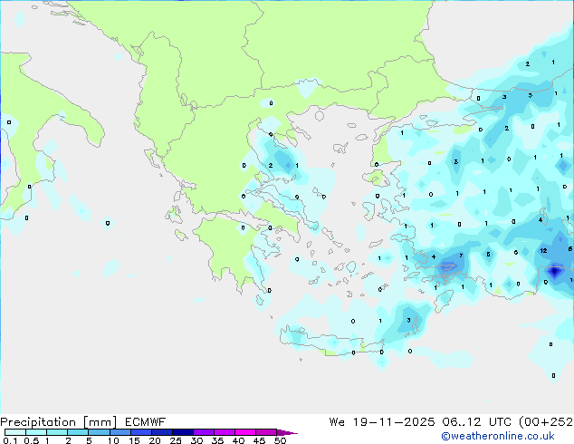
Task: Click the "45" legend scale label
Action: 259,440
